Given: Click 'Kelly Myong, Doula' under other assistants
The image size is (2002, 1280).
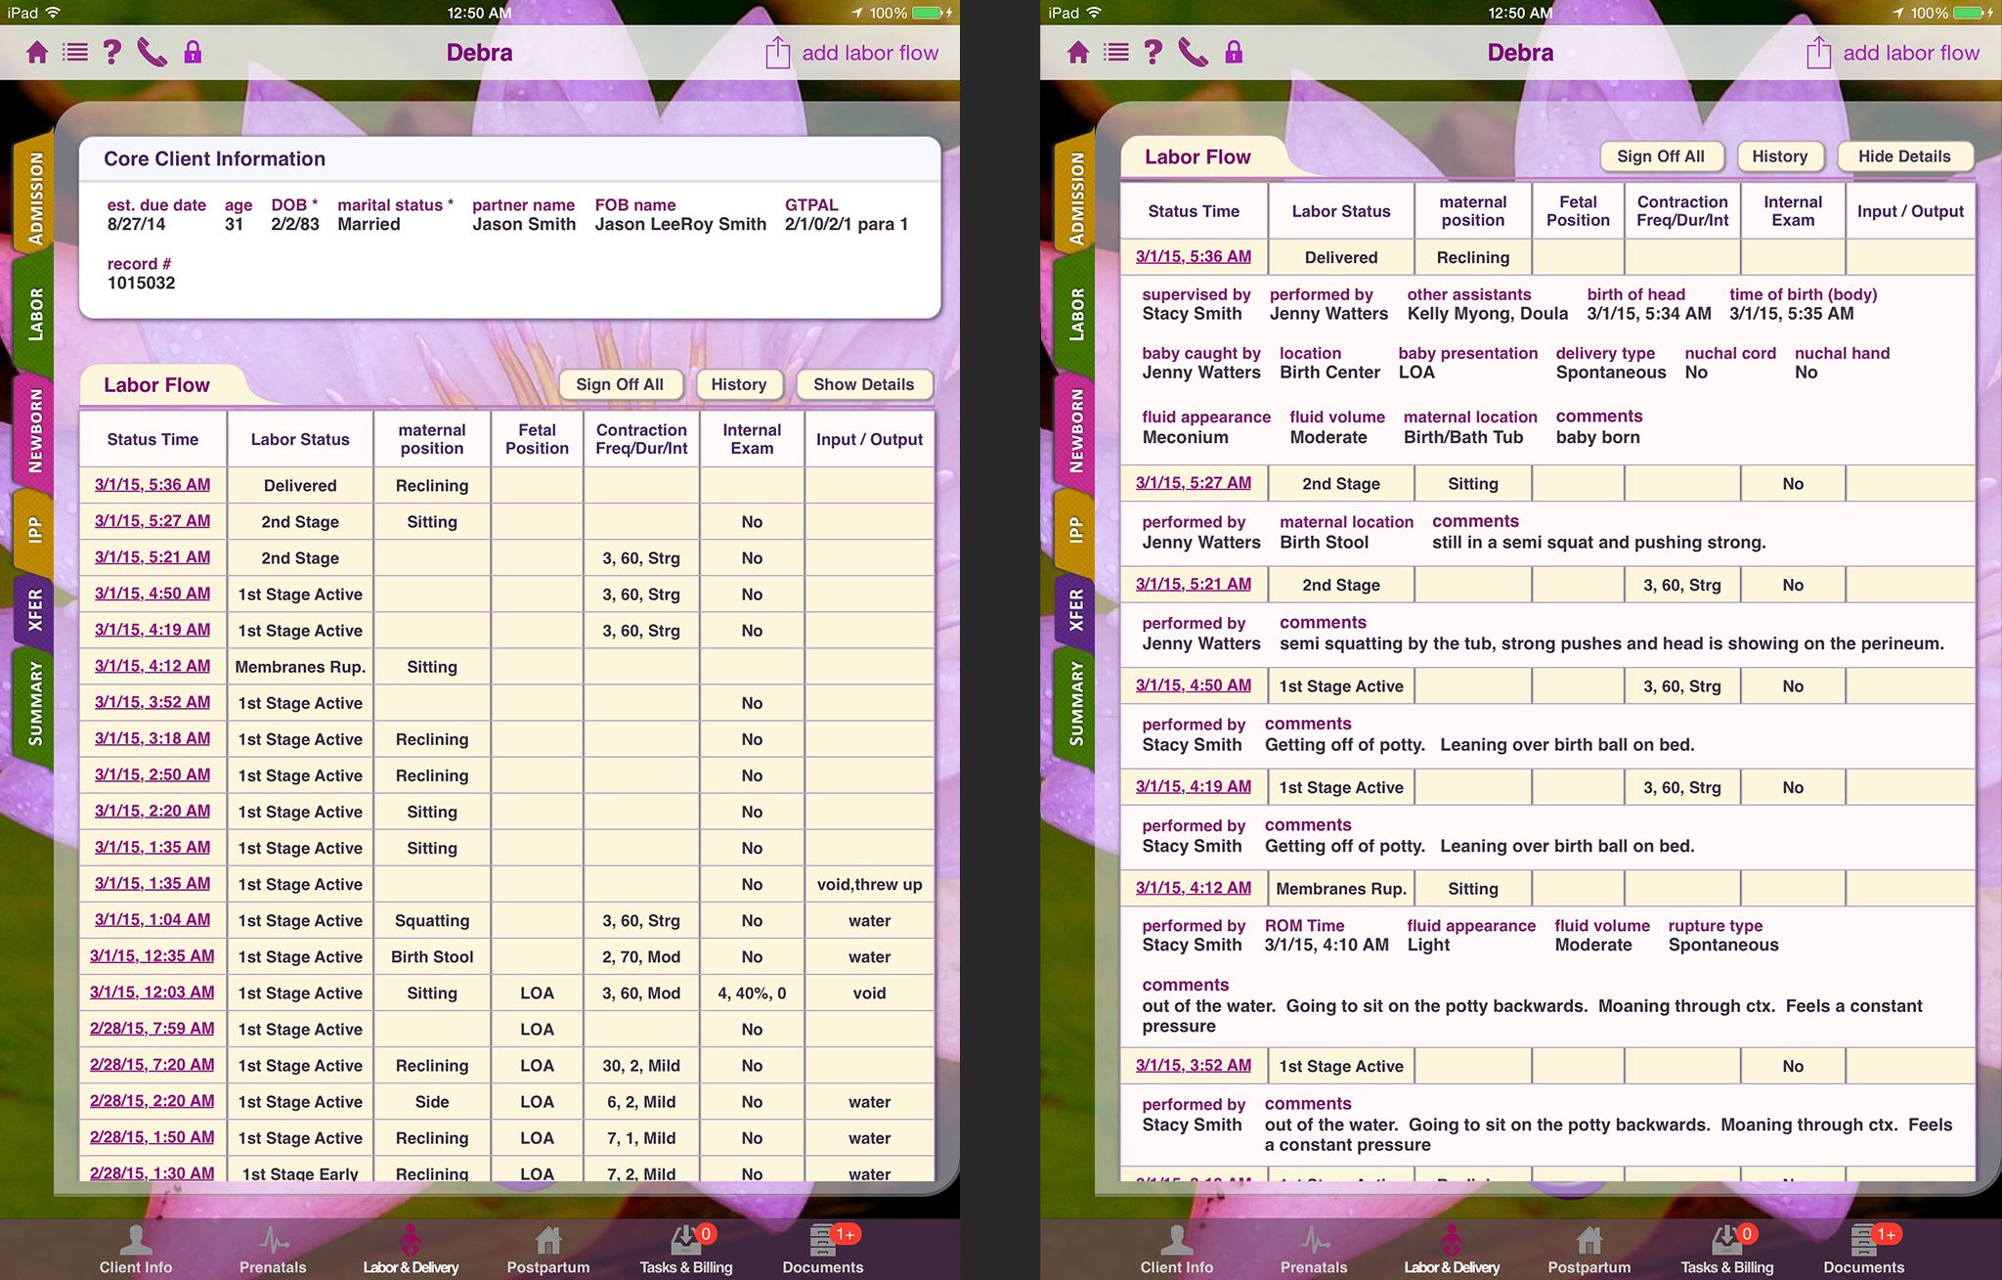Looking at the screenshot, I should click(1488, 313).
